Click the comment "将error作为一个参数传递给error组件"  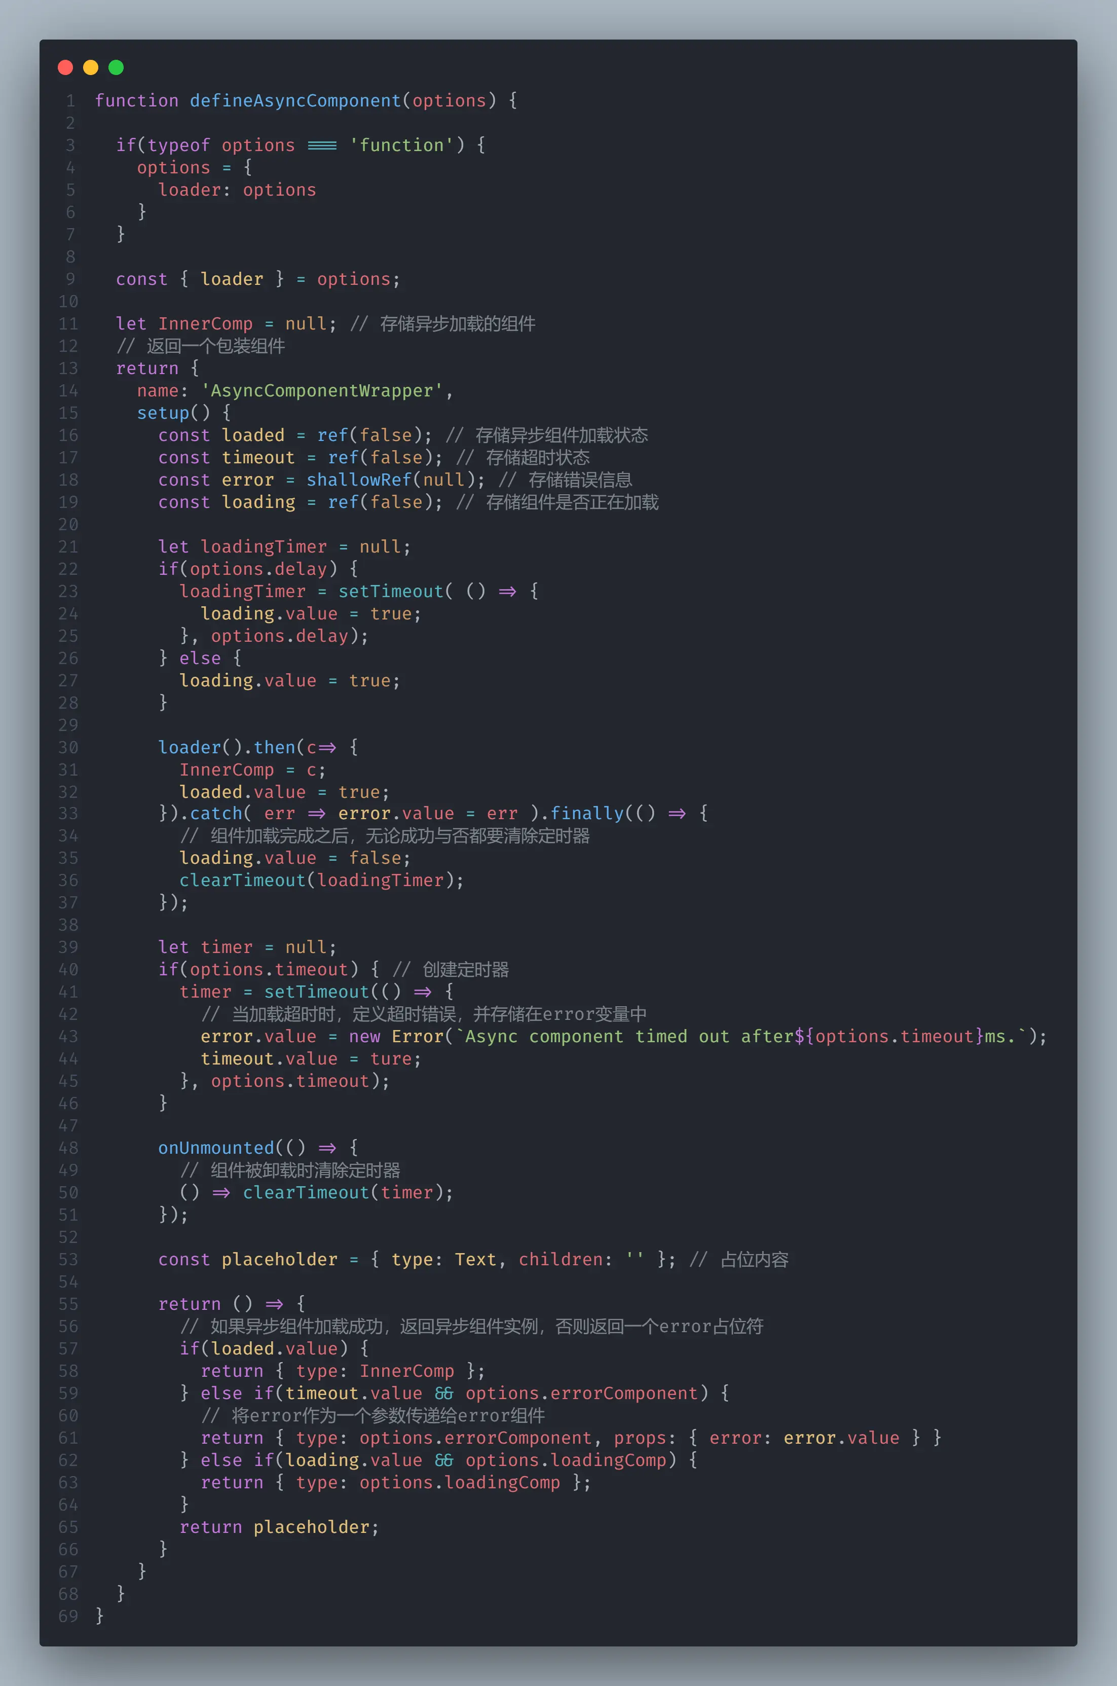click(x=388, y=1415)
